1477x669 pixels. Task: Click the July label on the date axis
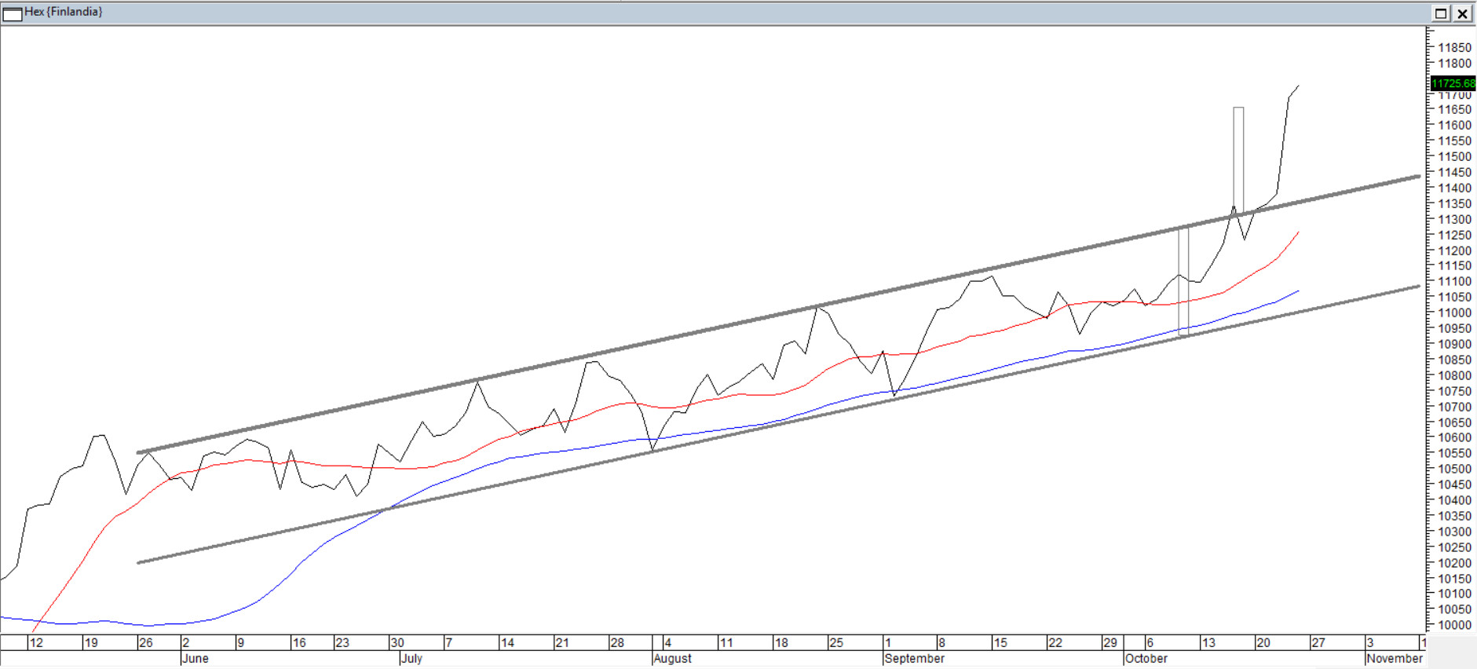tap(411, 658)
